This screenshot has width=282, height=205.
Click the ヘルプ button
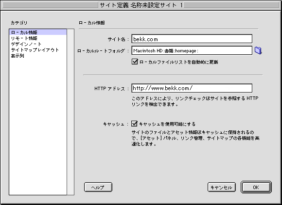[98, 187]
